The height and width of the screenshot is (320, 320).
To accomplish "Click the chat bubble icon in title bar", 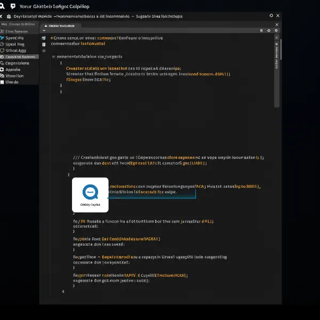I will [x=13, y=6].
